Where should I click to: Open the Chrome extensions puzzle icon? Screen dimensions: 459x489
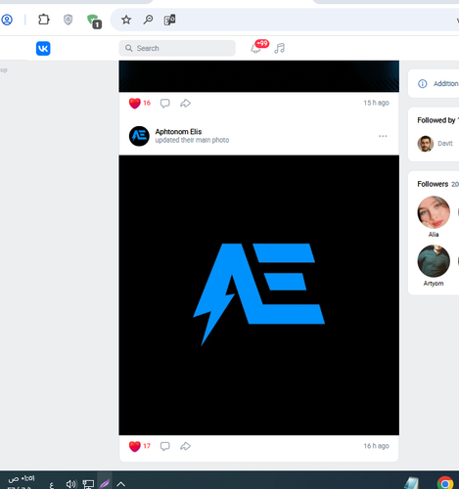coord(44,20)
